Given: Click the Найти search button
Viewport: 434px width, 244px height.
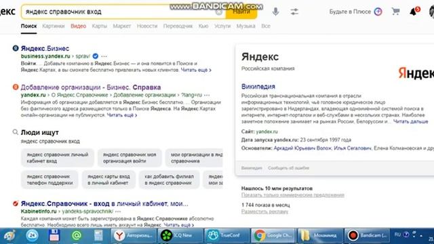Looking at the screenshot, I should click(x=241, y=12).
